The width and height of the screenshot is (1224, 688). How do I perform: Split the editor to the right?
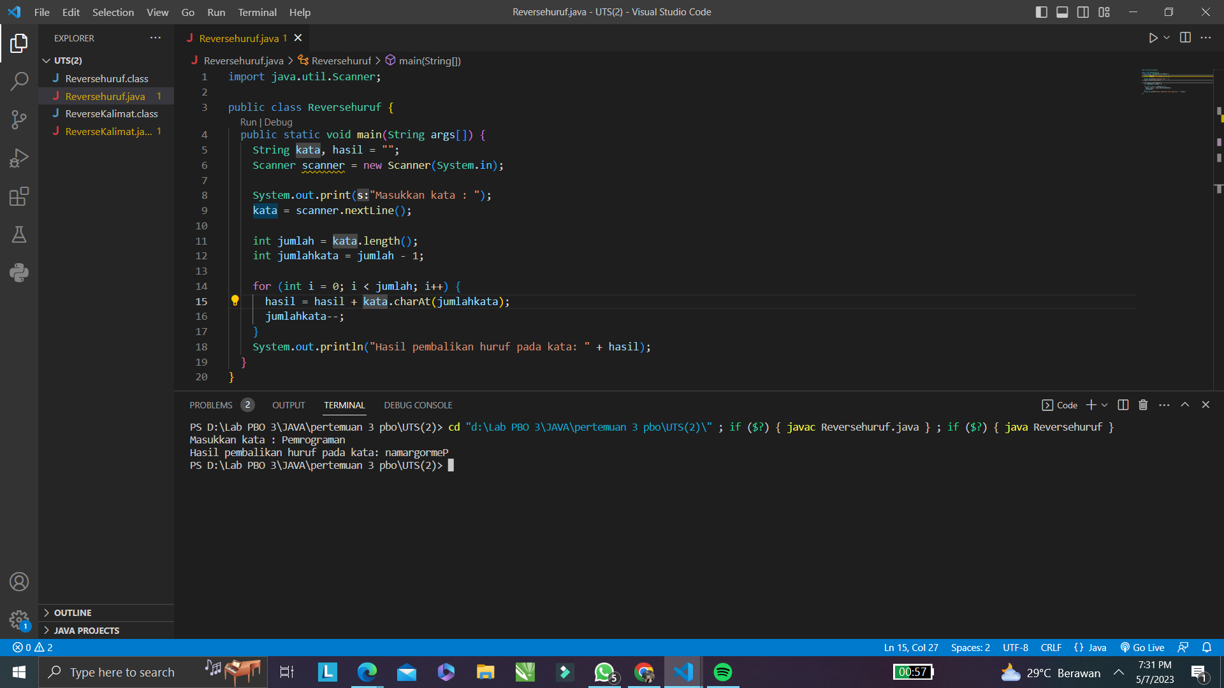[1186, 38]
